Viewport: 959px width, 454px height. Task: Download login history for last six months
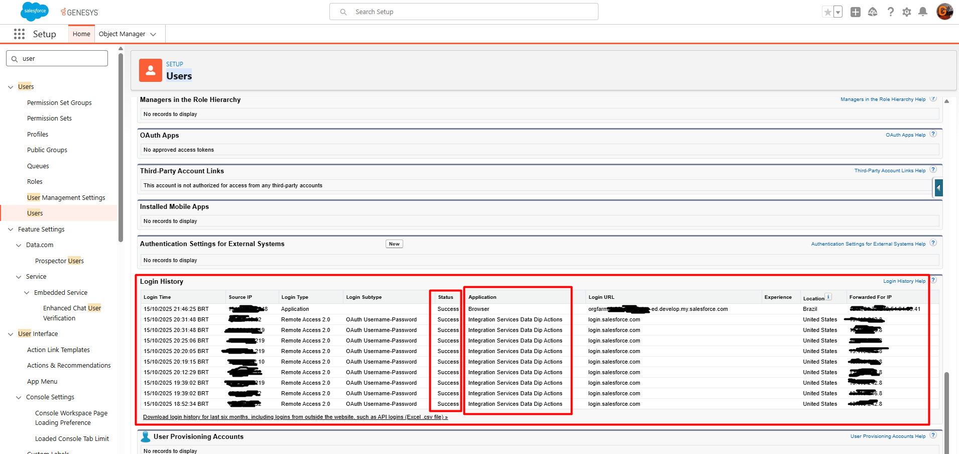click(x=295, y=417)
